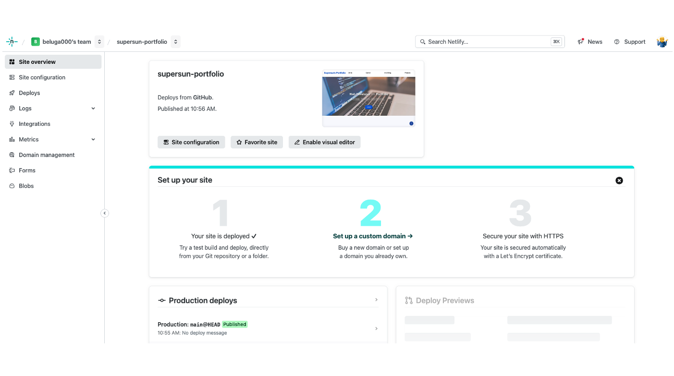The width and height of the screenshot is (674, 376).
Task: Click the supersun-portfolio breadcrumb
Action: 142,42
